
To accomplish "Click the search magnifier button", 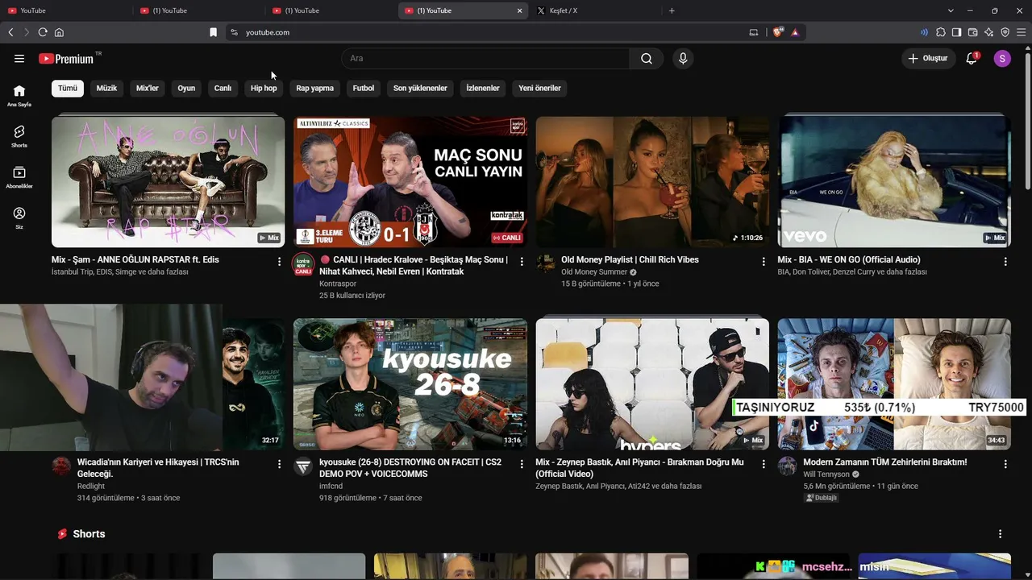I will coord(647,59).
